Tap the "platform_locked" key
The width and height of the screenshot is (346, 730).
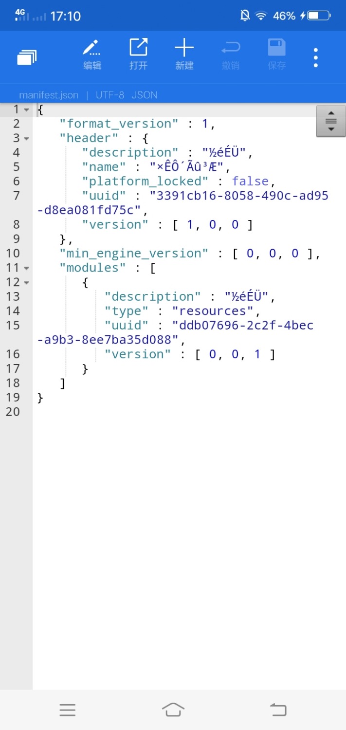click(x=146, y=182)
